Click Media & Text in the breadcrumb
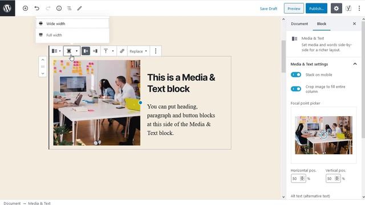365x205 pixels. pos(39,203)
